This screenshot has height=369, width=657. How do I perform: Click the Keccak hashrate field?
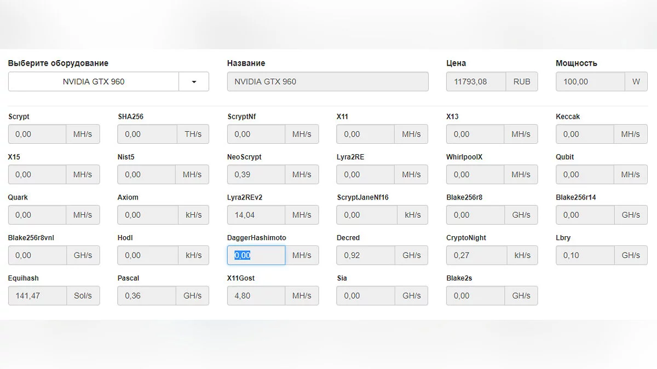[x=585, y=134]
